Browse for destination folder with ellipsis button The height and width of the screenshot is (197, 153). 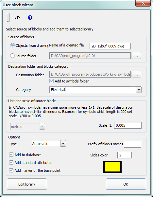point(136,74)
